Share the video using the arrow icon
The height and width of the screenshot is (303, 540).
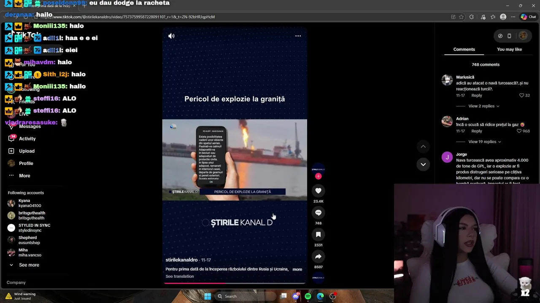318,256
